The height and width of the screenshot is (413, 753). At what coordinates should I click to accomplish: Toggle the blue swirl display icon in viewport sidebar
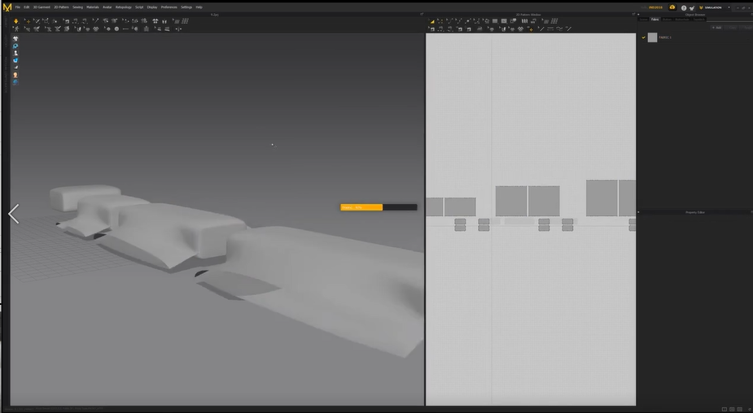coord(15,46)
